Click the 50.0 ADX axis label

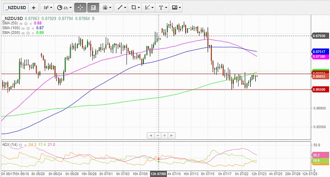317,145
